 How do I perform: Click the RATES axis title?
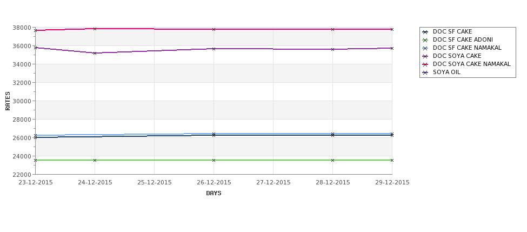pyautogui.click(x=8, y=101)
